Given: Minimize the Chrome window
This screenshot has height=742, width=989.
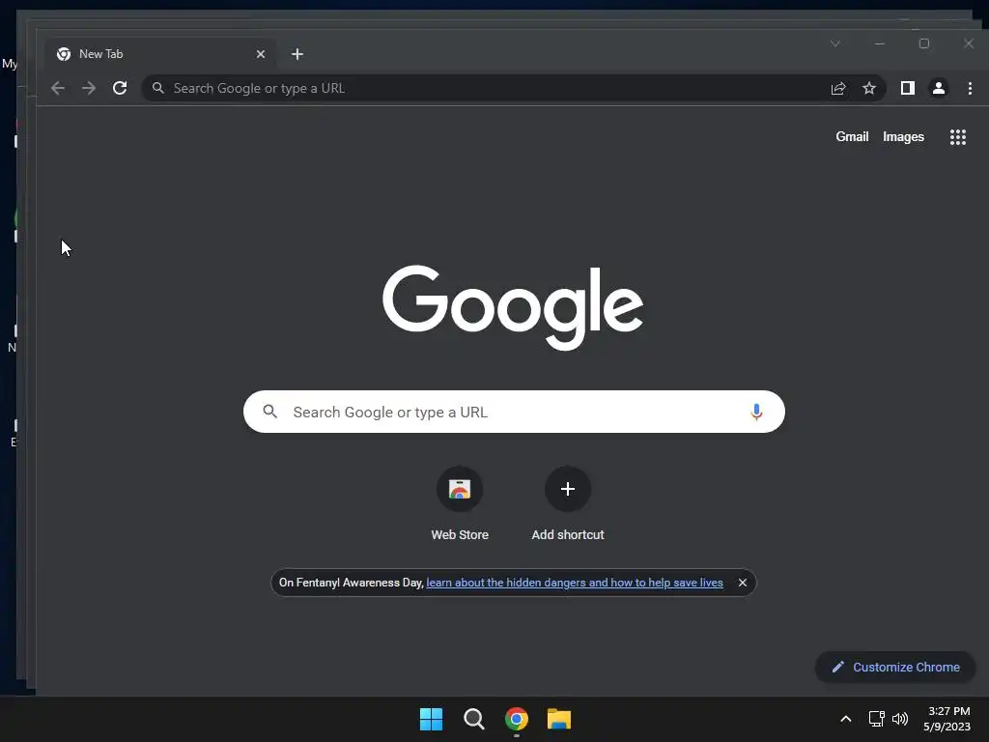Looking at the screenshot, I should (x=880, y=43).
